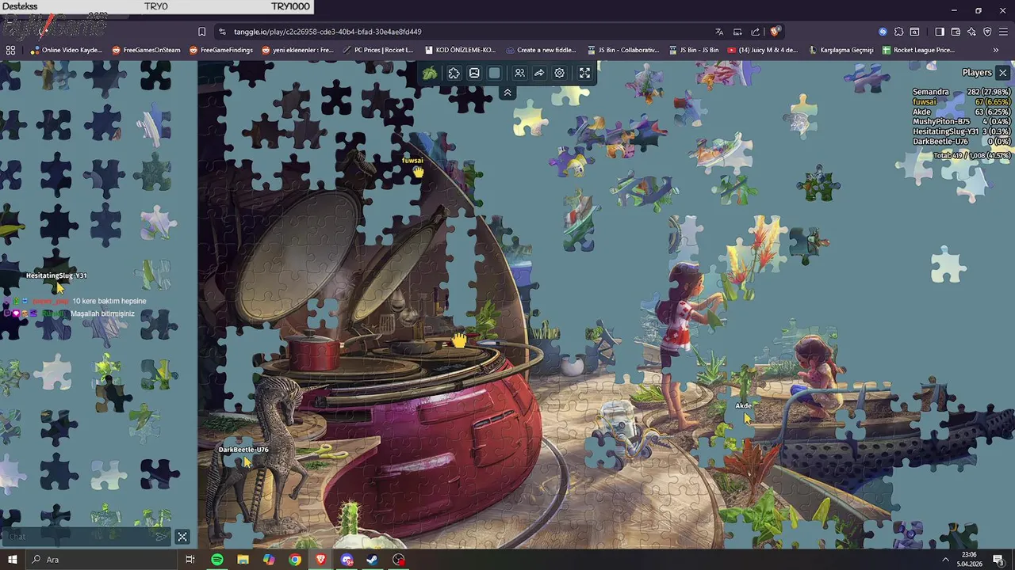The width and height of the screenshot is (1015, 570).
Task: Open Brave browser from taskbar
Action: (x=321, y=560)
